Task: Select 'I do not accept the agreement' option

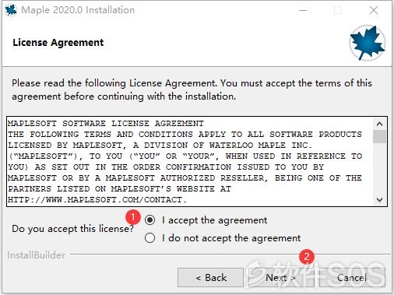Action: click(x=150, y=238)
